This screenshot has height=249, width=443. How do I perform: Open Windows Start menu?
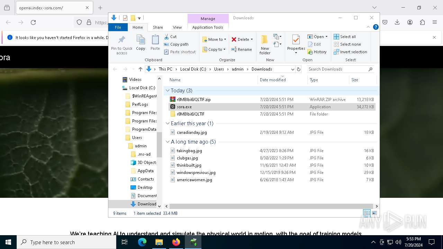[x=8, y=242]
